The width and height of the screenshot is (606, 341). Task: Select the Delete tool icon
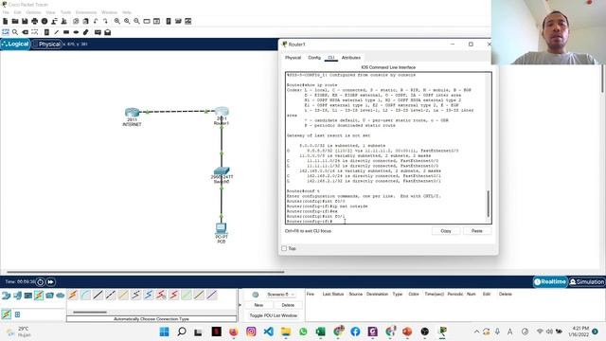click(26, 32)
